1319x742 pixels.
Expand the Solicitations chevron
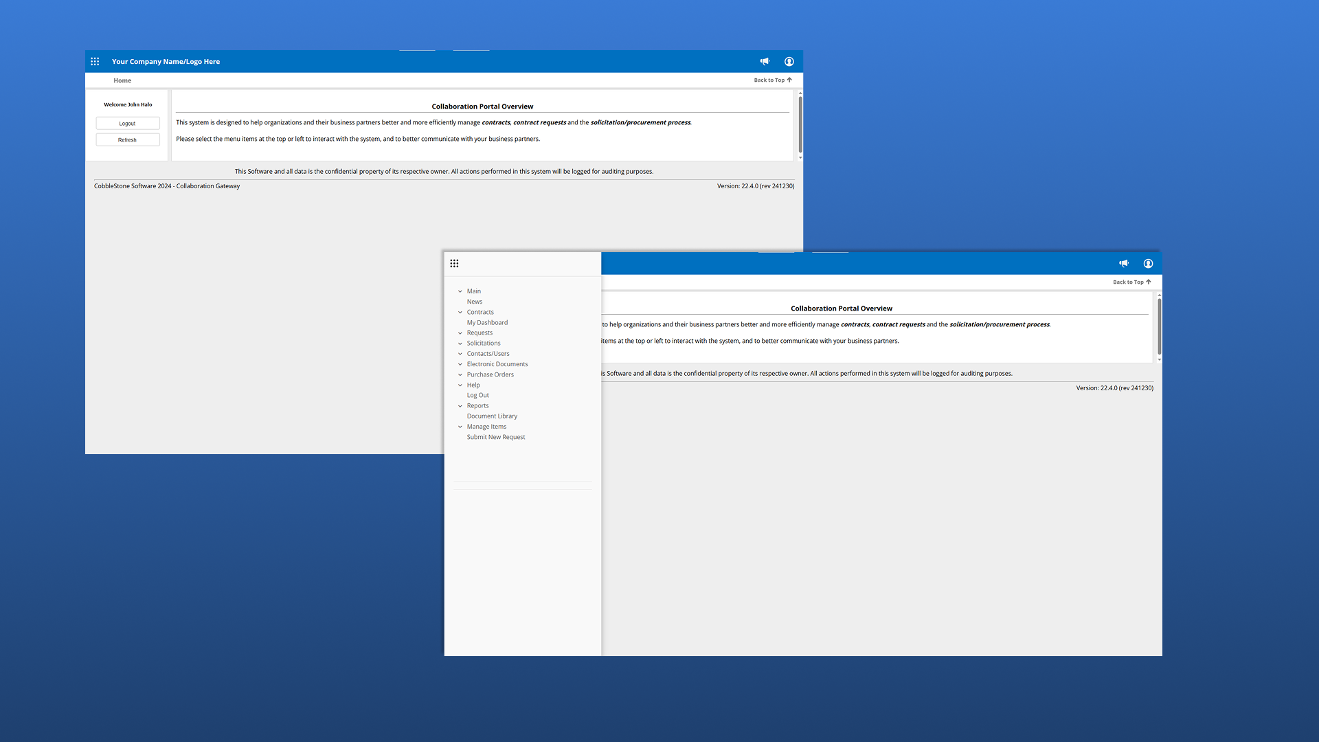click(x=460, y=344)
